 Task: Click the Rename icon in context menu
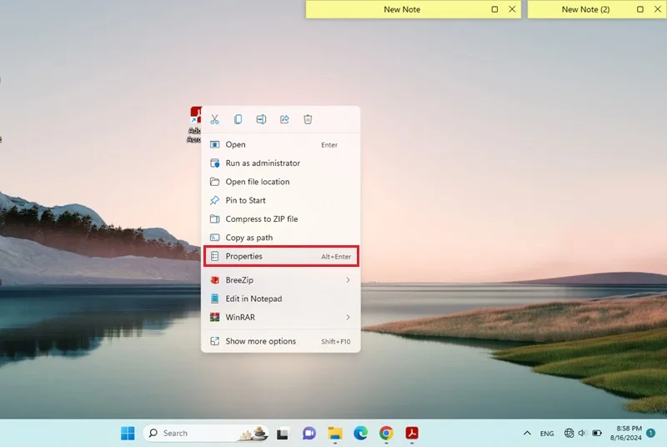(x=261, y=119)
